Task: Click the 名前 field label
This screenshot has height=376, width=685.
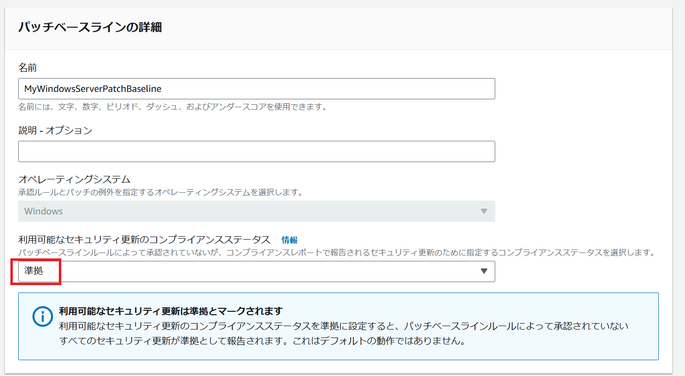Action: click(x=28, y=68)
